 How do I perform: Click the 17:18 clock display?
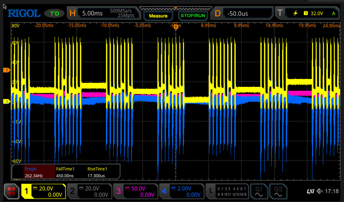pyautogui.click(x=332, y=191)
